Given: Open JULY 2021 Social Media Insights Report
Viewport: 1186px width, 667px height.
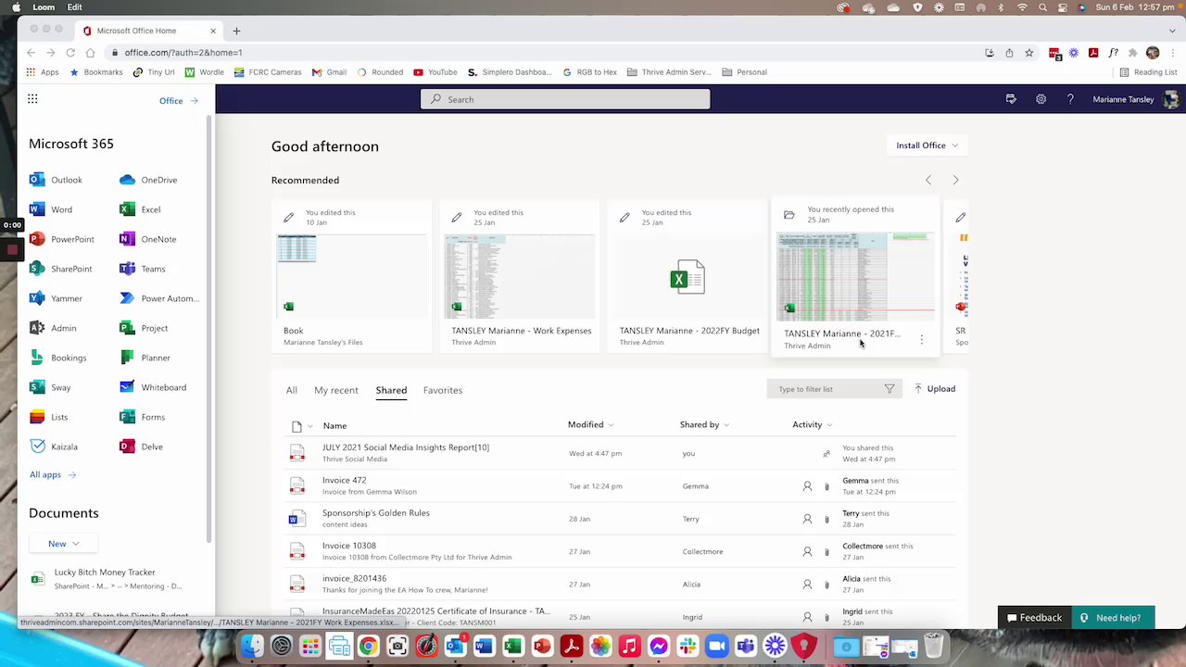Looking at the screenshot, I should pos(406,447).
